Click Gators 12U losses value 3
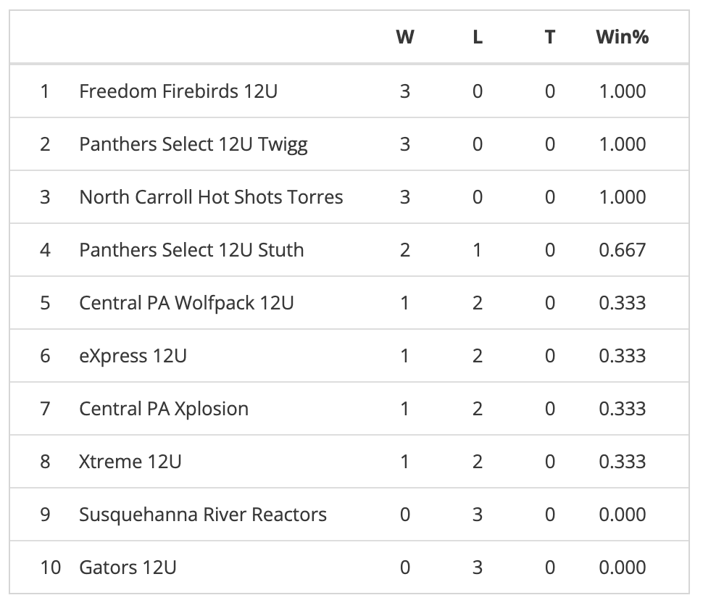 tap(478, 567)
